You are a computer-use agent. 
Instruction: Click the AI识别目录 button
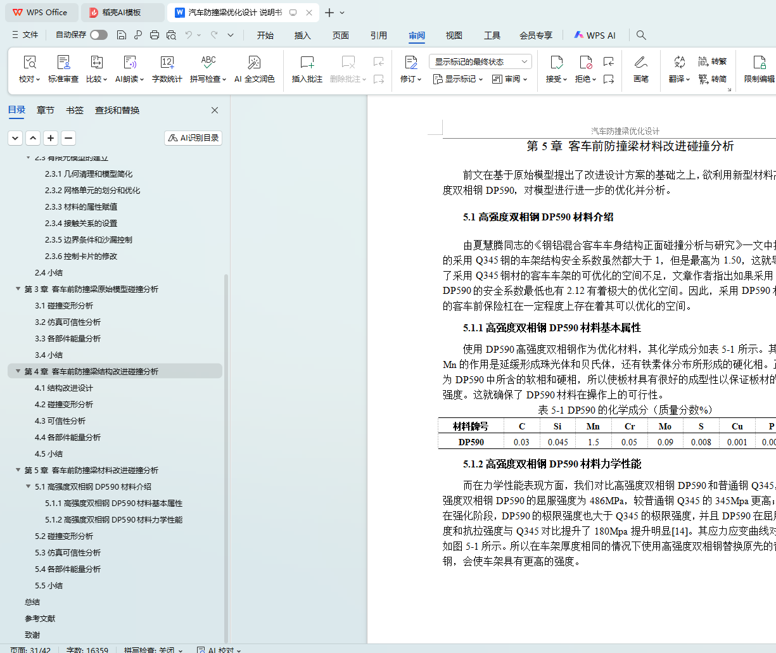[x=193, y=138]
